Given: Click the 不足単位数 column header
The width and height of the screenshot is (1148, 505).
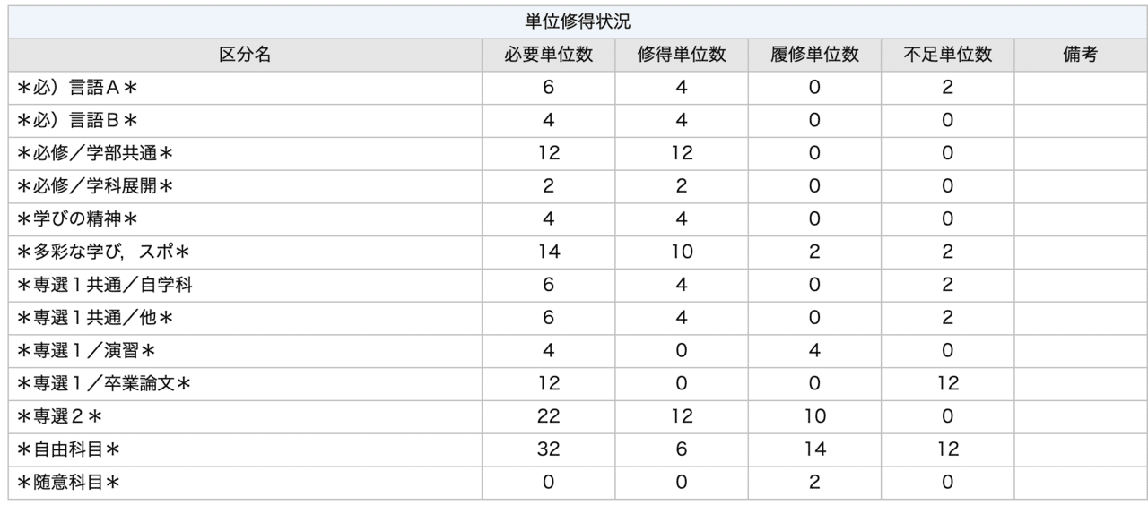Looking at the screenshot, I should click(x=947, y=55).
